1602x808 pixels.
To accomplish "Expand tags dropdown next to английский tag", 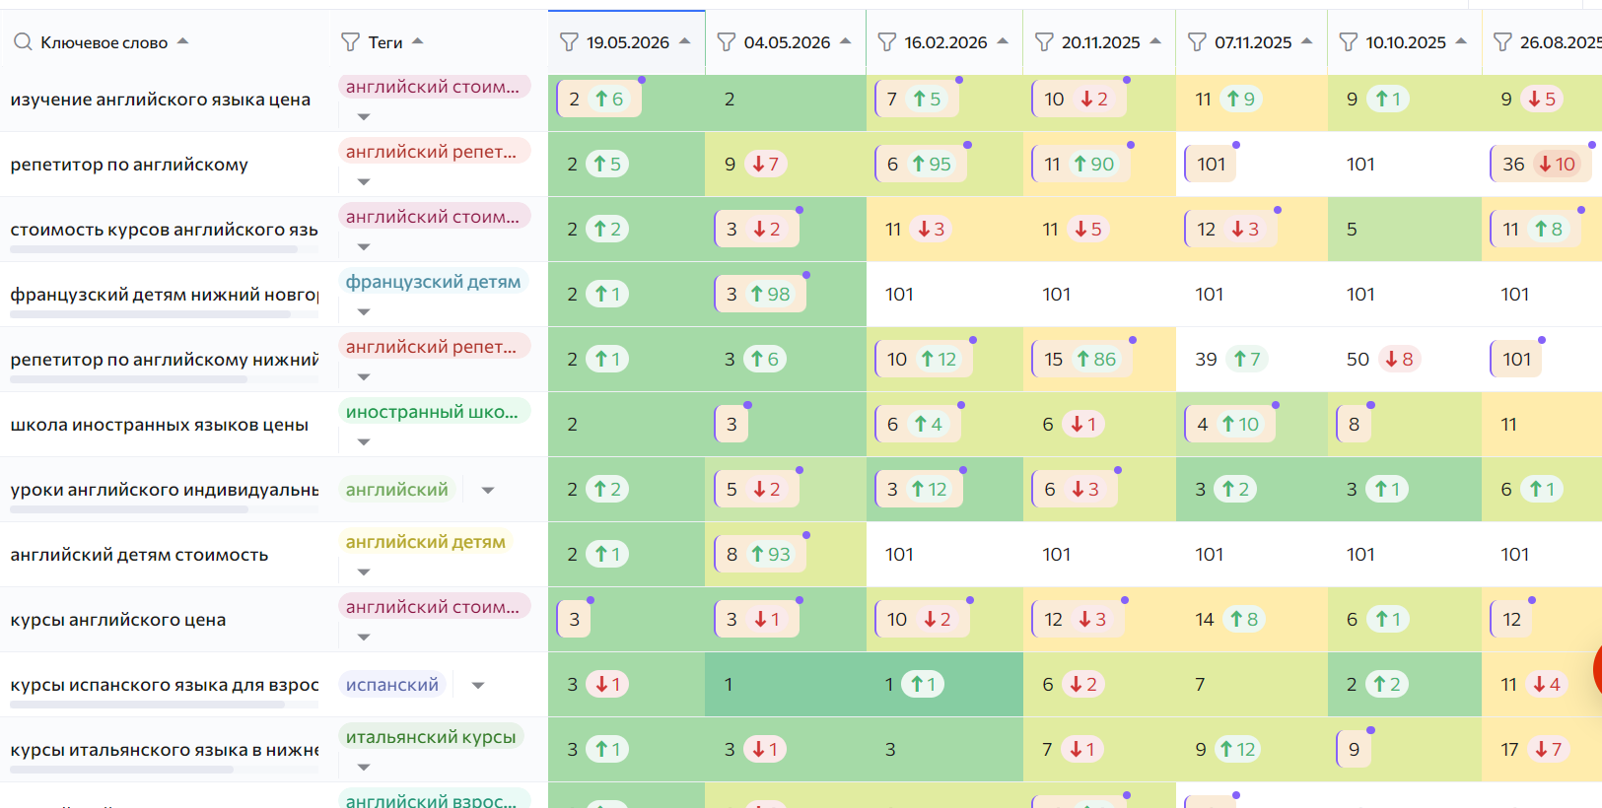I will click(488, 490).
